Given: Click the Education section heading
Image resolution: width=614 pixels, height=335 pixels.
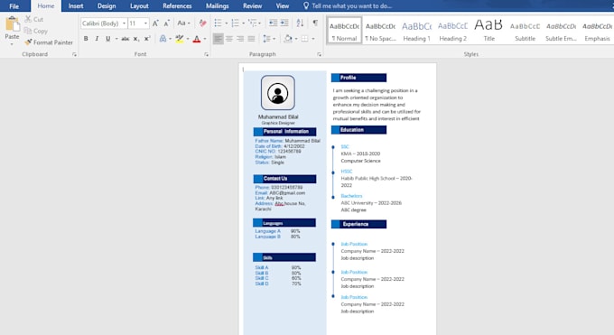Looking at the screenshot, I should pos(358,130).
